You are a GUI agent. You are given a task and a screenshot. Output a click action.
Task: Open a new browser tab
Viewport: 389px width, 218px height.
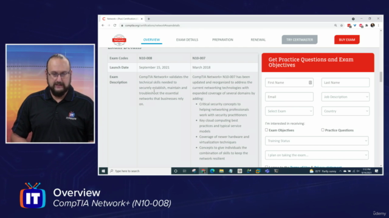tap(148, 19)
